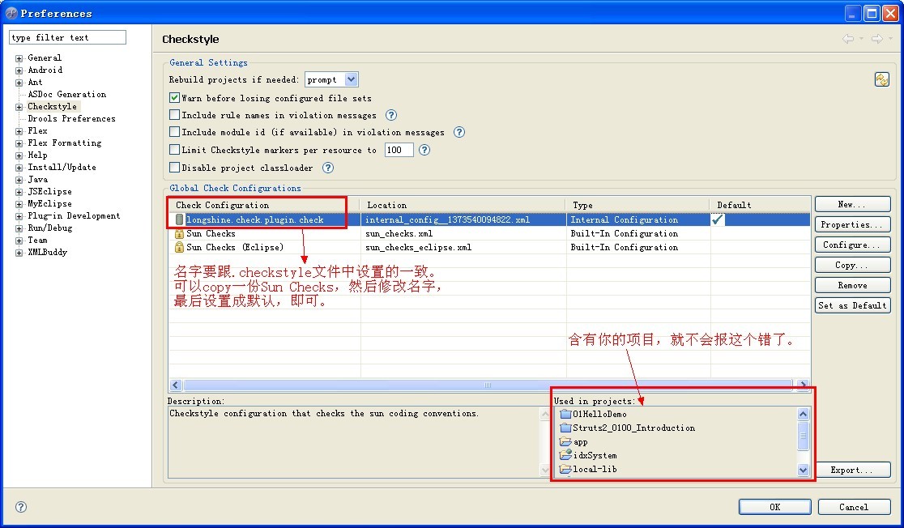Expand the Ant tree node
The image size is (904, 528).
[19, 83]
